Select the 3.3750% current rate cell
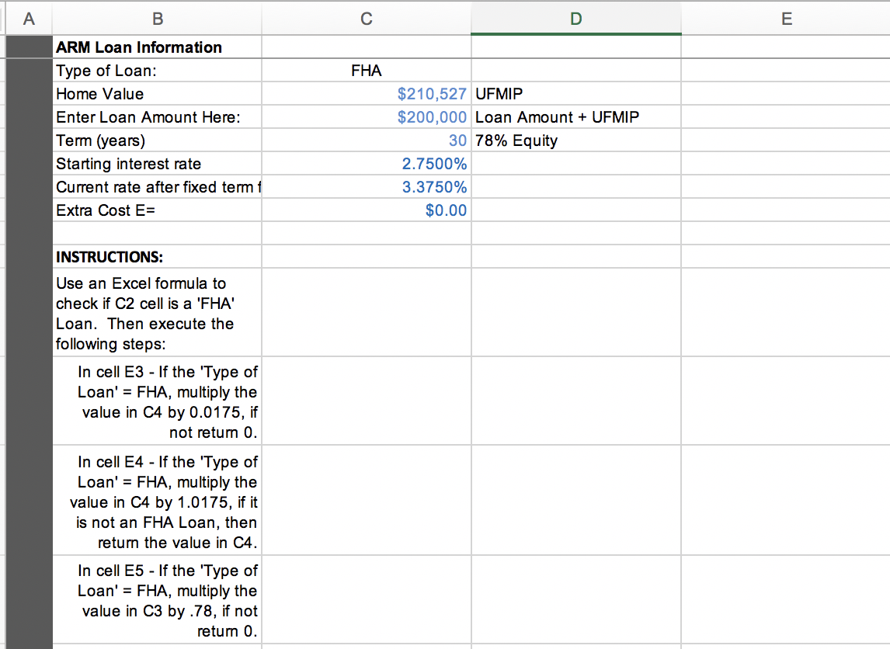Image resolution: width=890 pixels, height=649 pixels. pos(366,186)
